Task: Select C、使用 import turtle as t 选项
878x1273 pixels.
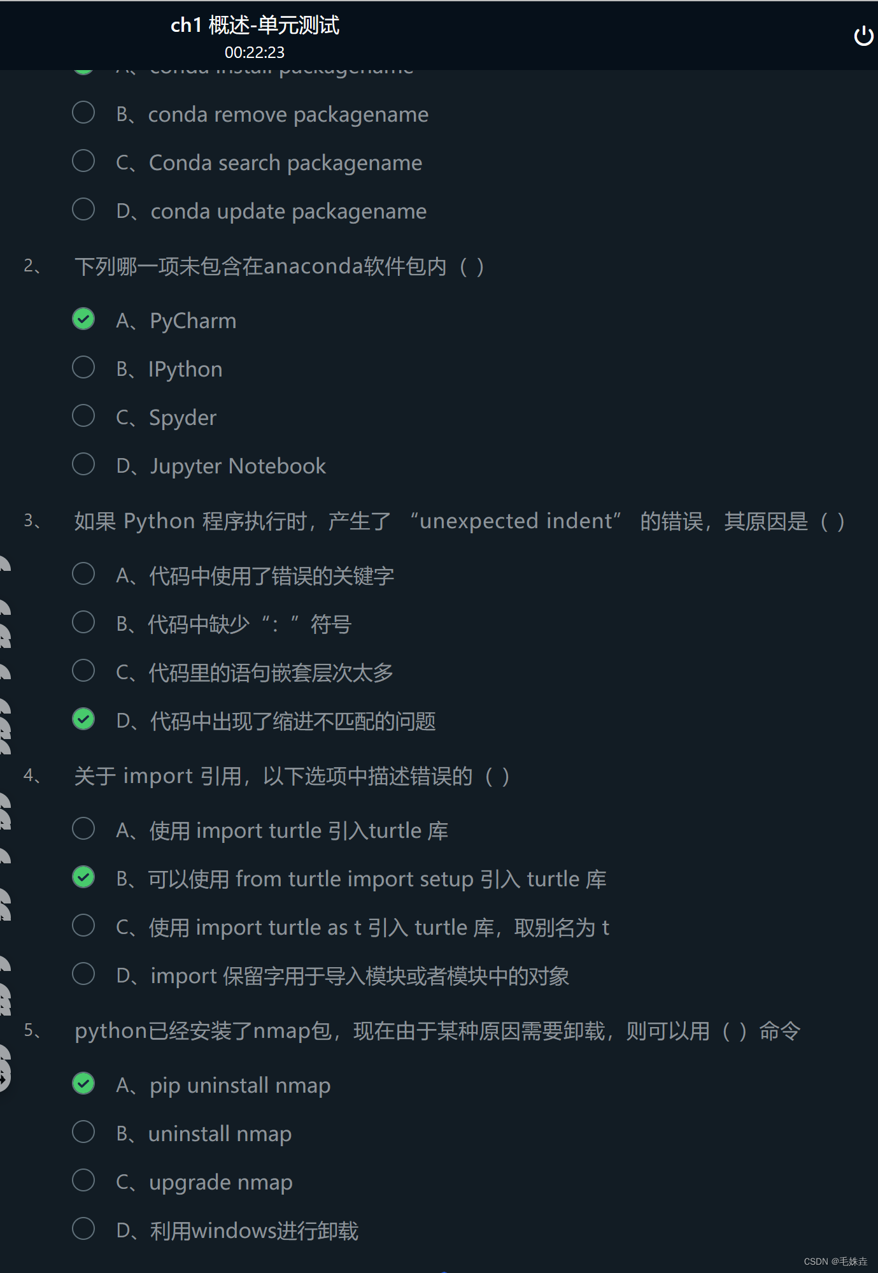Action: (83, 924)
